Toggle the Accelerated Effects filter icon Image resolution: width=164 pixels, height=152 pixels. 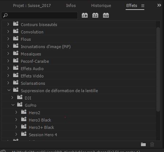(85, 15)
